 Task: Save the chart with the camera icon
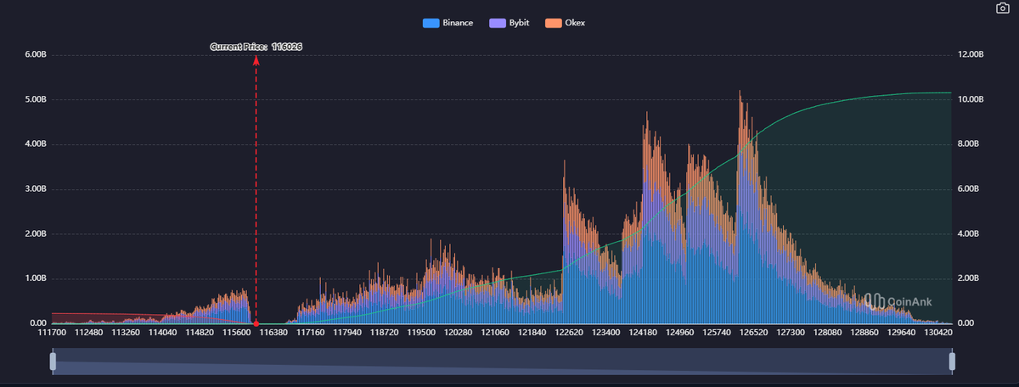pyautogui.click(x=1003, y=8)
